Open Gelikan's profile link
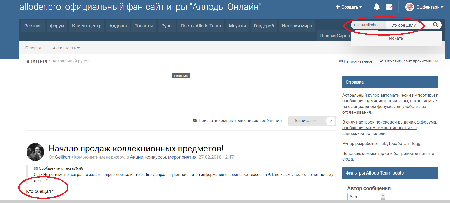450x203 pixels. click(x=63, y=157)
